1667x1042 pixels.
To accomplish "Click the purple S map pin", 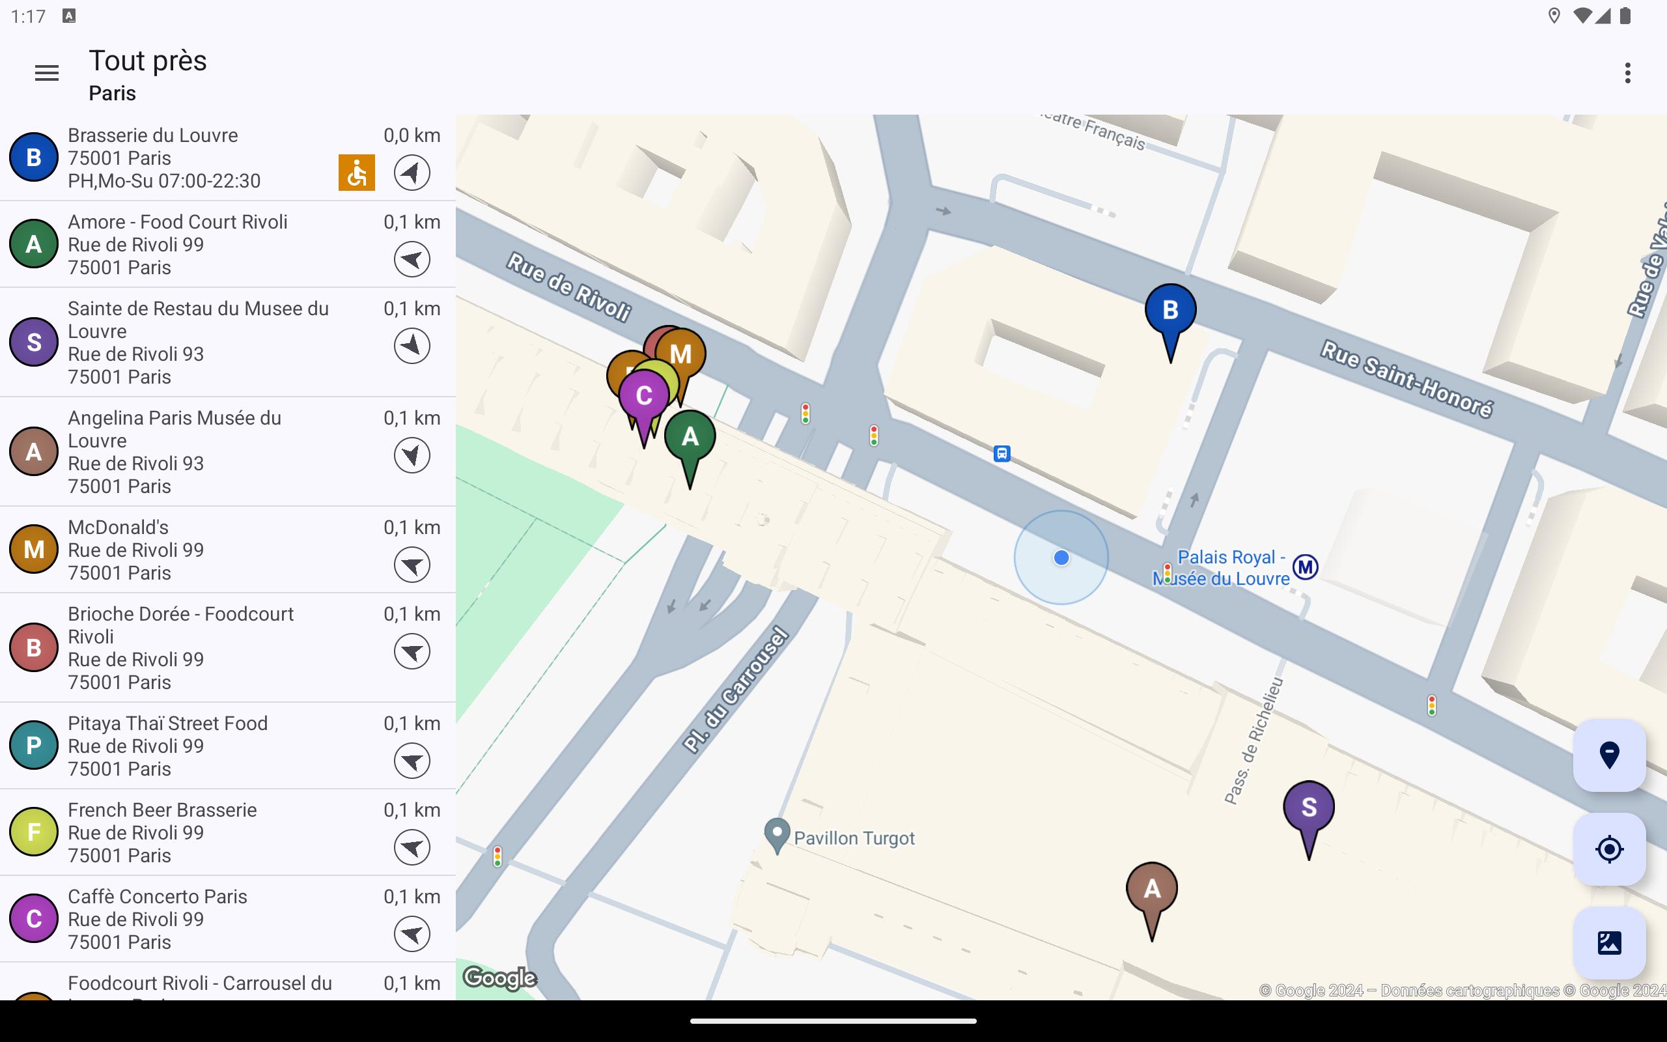I will [x=1309, y=808].
